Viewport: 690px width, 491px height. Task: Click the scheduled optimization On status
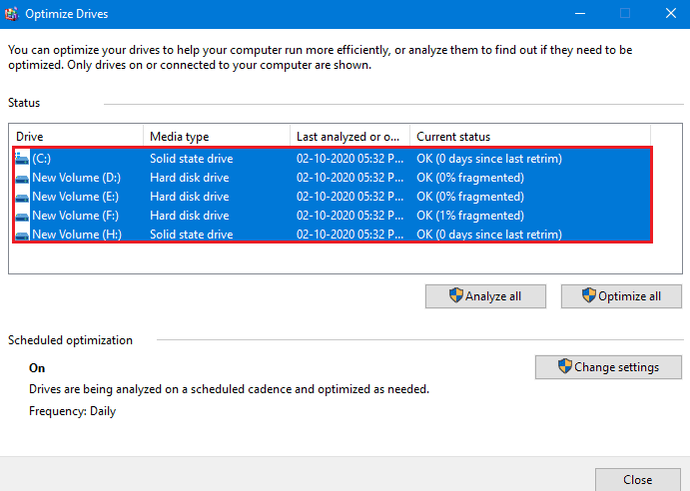[37, 368]
